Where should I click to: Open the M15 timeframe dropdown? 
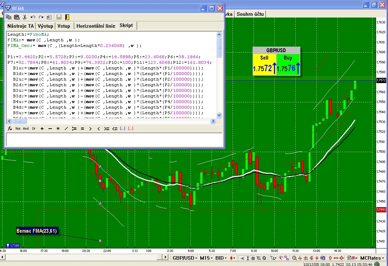[x=206, y=258]
